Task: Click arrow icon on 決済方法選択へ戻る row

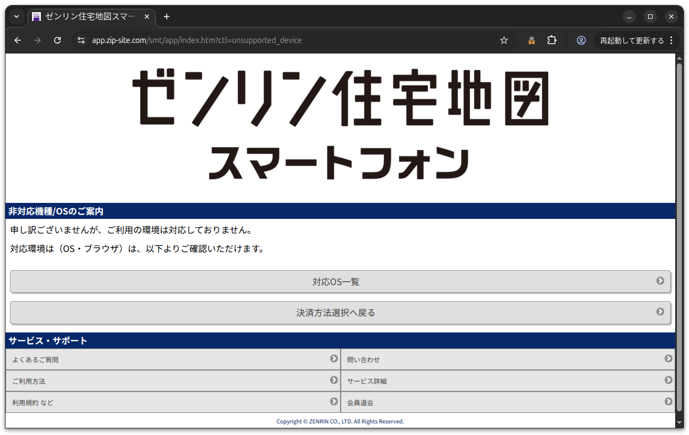Action: (x=660, y=312)
